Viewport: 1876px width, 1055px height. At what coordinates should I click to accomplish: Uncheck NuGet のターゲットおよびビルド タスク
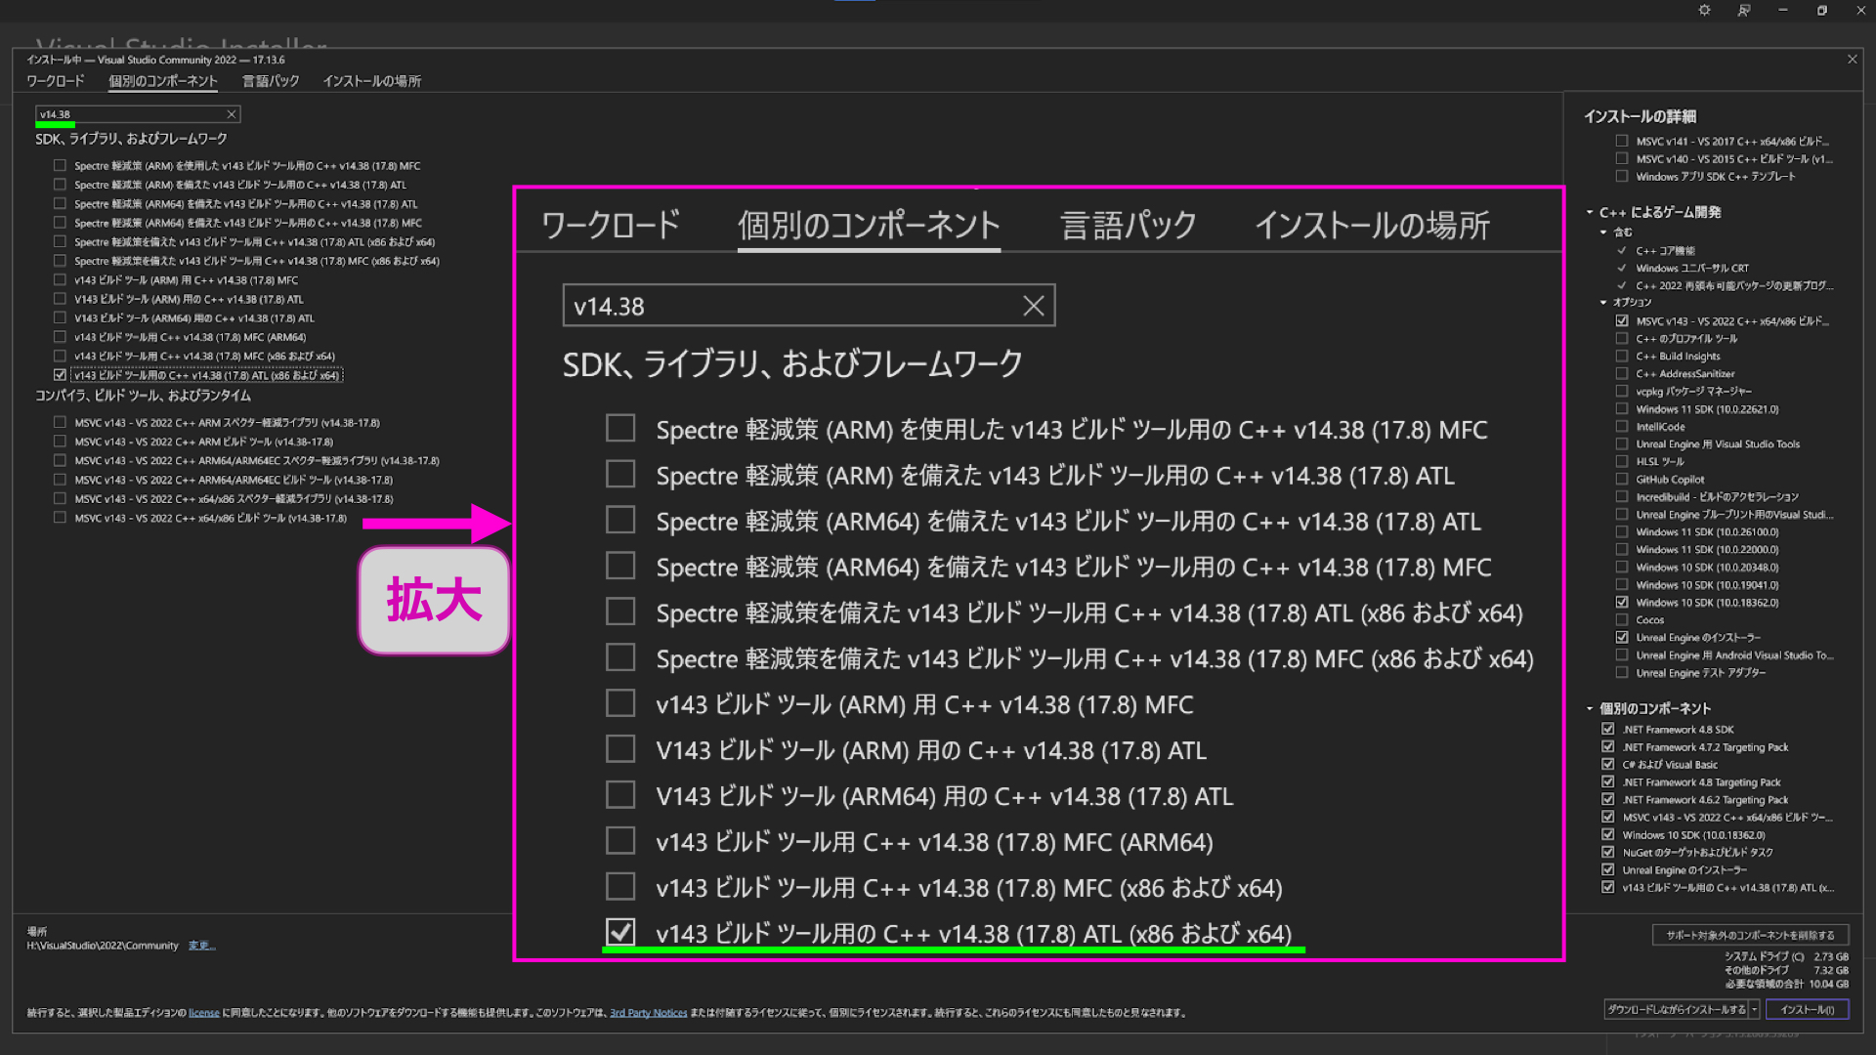point(1608,852)
